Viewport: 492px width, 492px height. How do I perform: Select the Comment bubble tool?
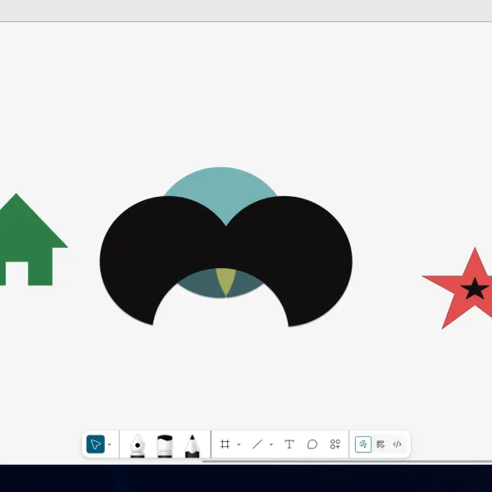[312, 444]
